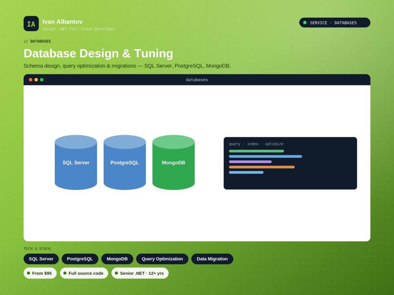Click the Data Migration tag
Viewport: 394px width, 295px height.
(x=212, y=259)
